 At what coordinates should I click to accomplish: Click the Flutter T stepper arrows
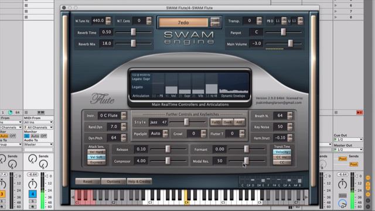coord(242,134)
